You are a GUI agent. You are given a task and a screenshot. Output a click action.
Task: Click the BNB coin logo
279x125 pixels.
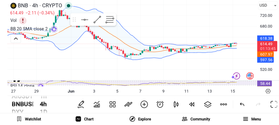click(13, 6)
